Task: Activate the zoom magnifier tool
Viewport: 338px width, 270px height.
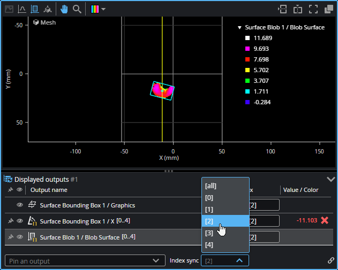Action: coord(77,9)
